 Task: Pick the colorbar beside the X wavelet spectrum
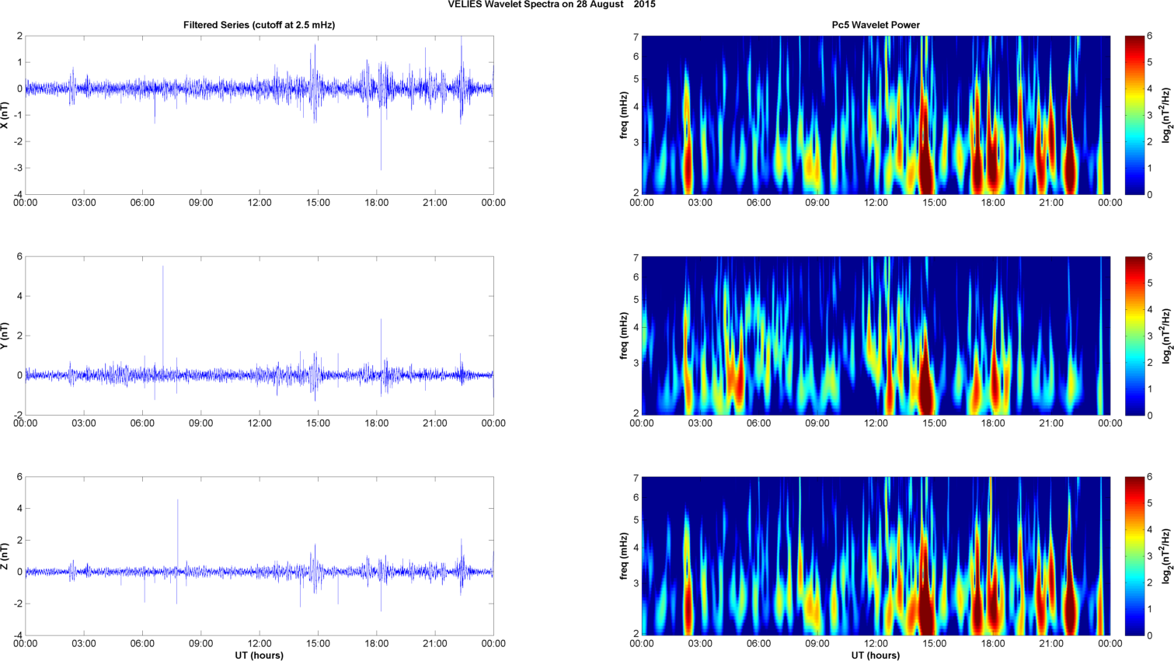(1134, 115)
